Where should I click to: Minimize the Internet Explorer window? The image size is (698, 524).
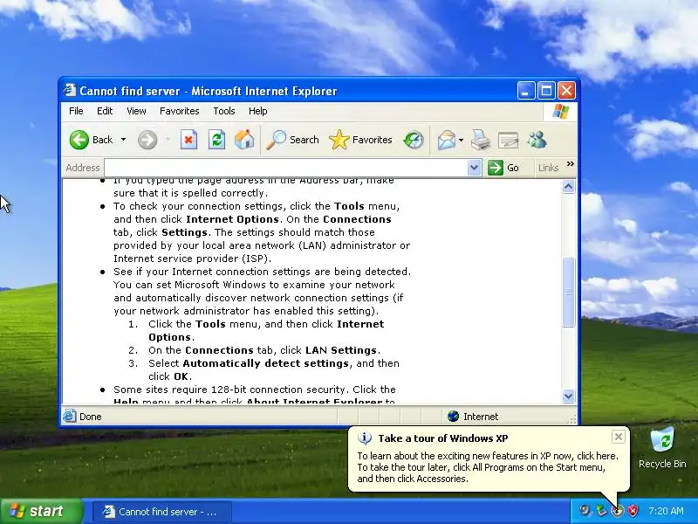[x=526, y=91]
